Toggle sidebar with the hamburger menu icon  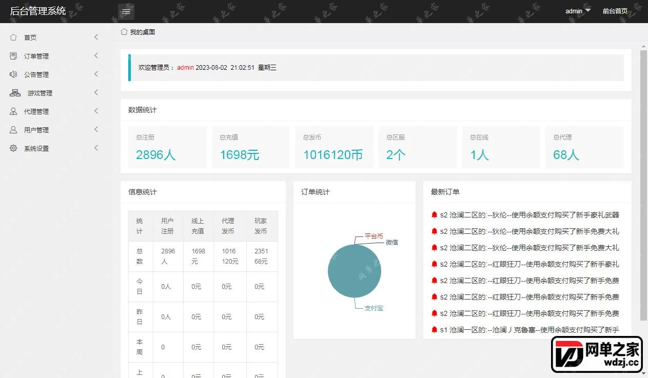pyautogui.click(x=126, y=11)
